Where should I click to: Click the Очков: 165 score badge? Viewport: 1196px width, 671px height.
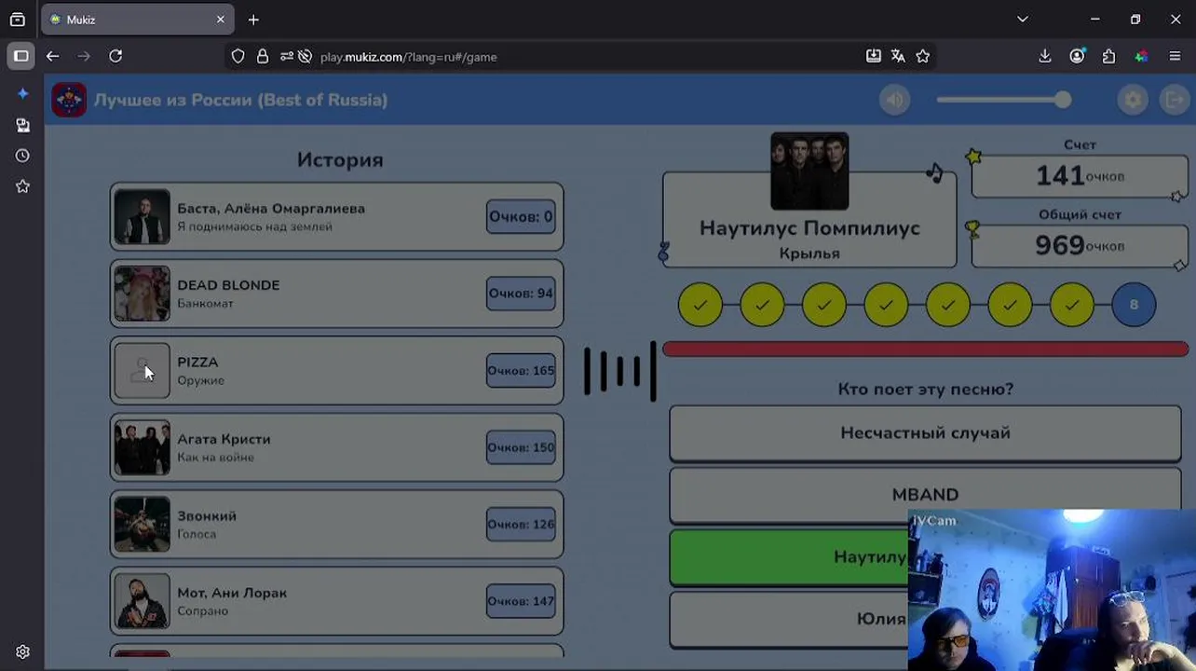point(521,370)
